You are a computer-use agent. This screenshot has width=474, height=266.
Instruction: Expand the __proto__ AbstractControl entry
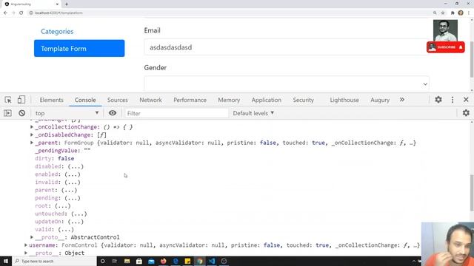[x=32, y=237]
